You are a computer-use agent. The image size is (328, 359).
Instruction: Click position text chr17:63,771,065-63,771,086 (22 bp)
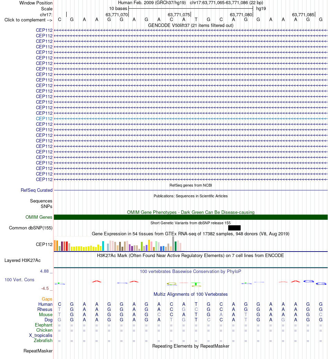coord(226,3)
